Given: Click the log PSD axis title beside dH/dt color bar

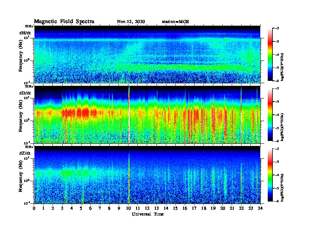Looking at the screenshot, I should 282,67.
